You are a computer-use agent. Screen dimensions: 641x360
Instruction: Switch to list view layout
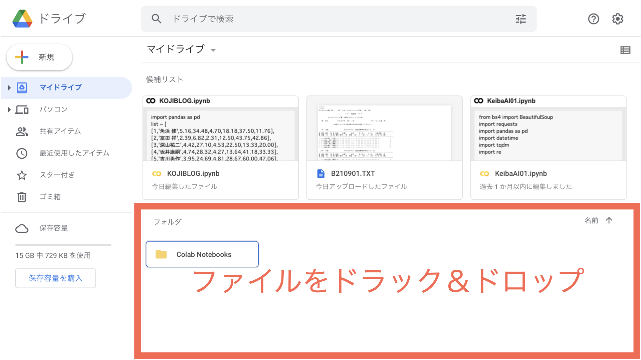coord(625,50)
